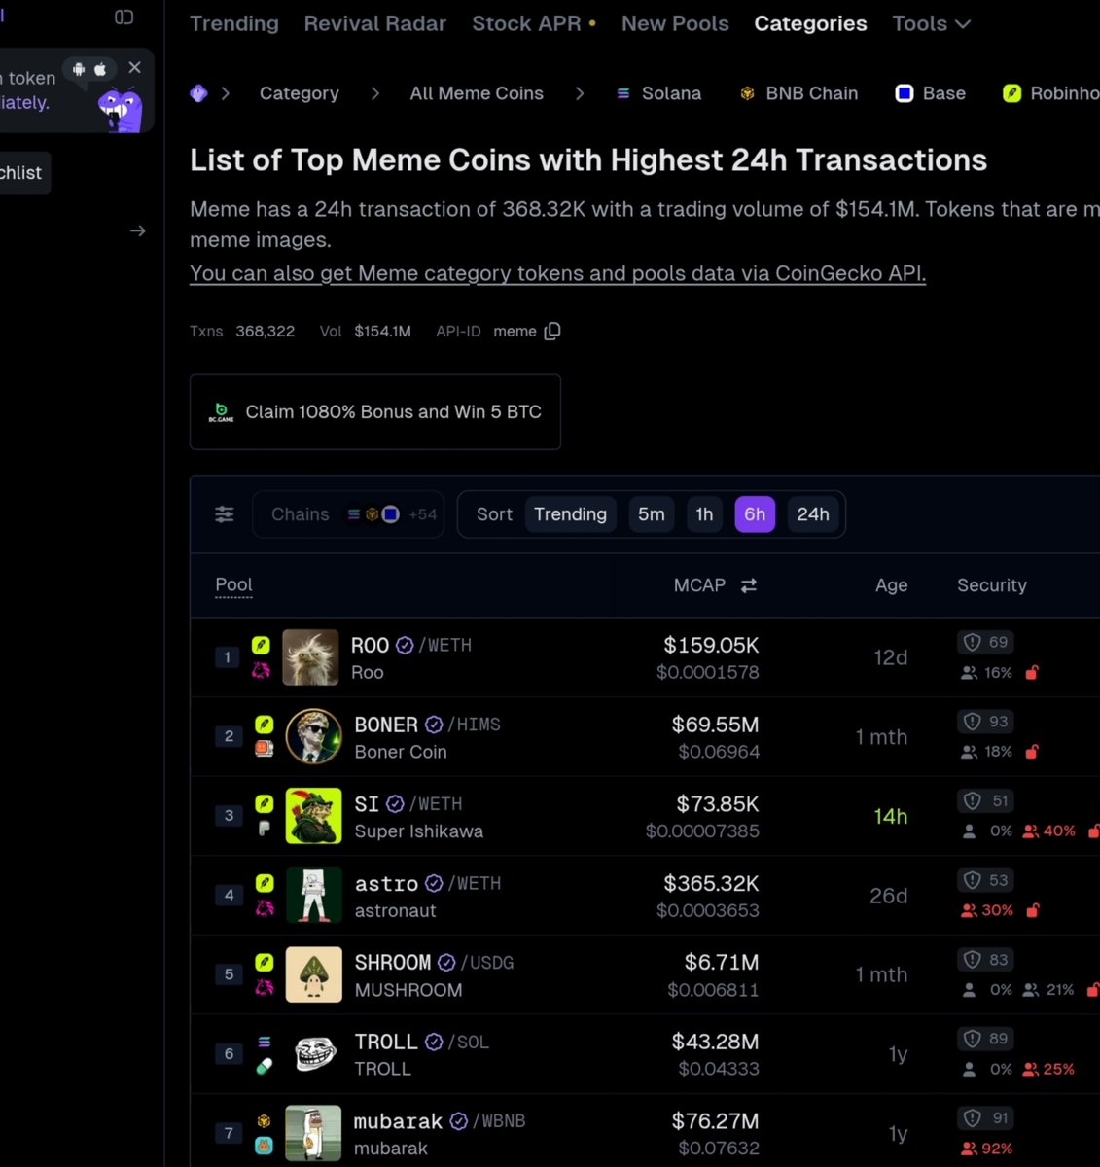The image size is (1100, 1167).
Task: Select the Trending sort option
Action: tap(570, 514)
